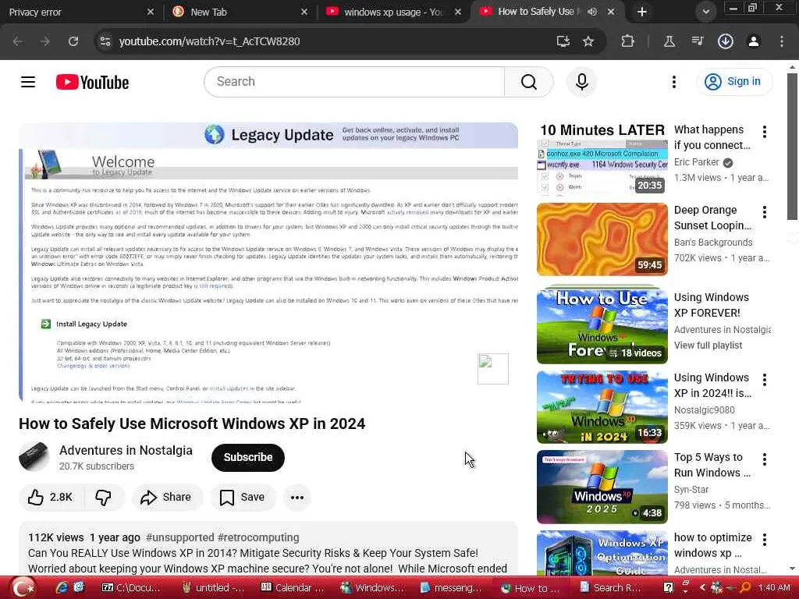
Task: Open options for 'Deep Orange Sunset' video
Action: pyautogui.click(x=765, y=212)
